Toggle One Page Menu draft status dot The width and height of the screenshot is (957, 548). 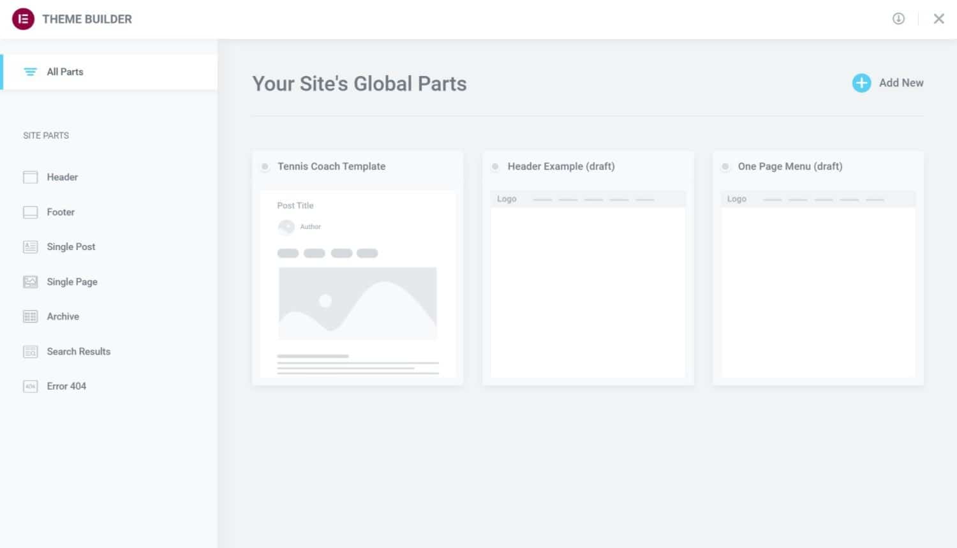click(725, 167)
